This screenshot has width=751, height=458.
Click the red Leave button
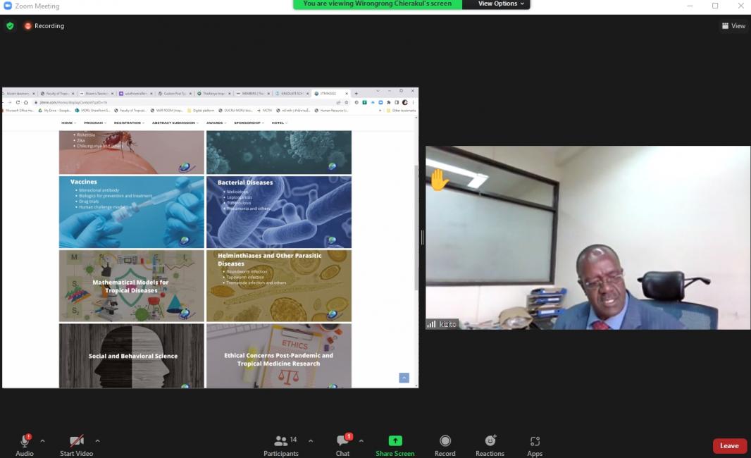pyautogui.click(x=729, y=445)
